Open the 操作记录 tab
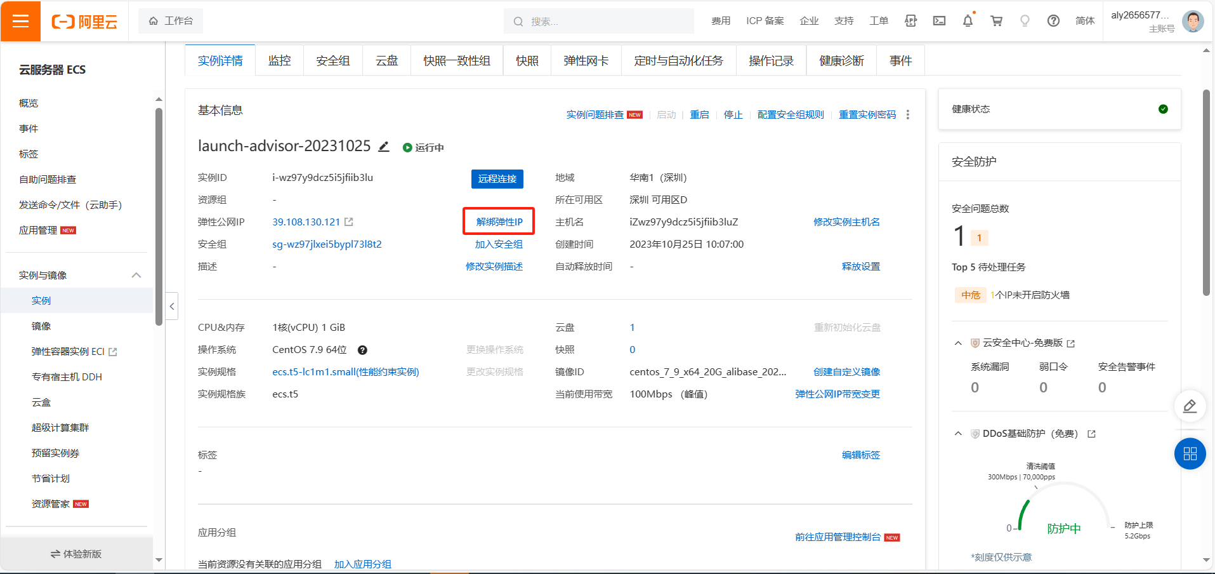The image size is (1215, 574). [771, 60]
